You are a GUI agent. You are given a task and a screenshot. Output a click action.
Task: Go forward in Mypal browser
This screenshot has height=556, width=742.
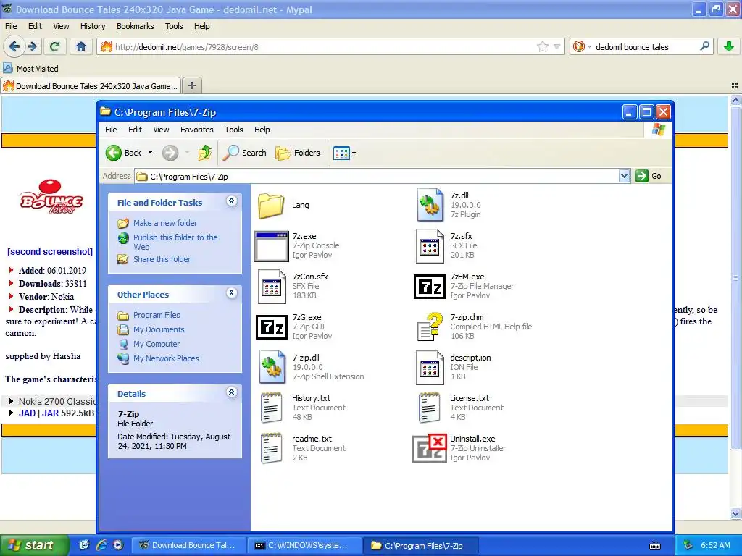pos(32,46)
